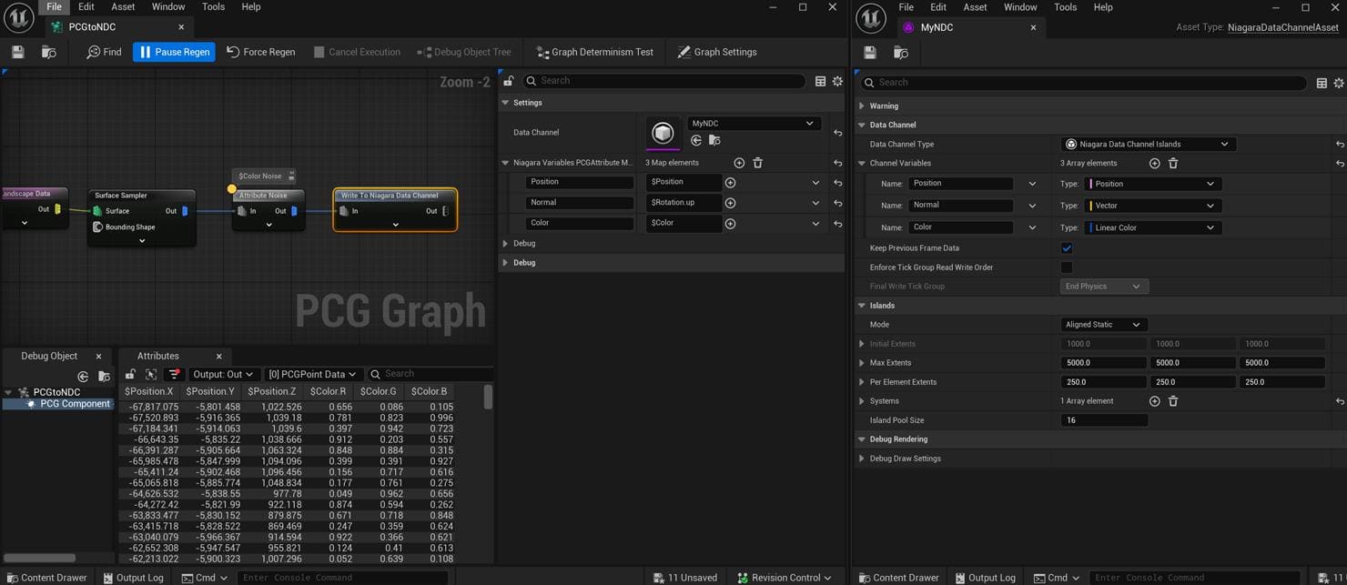Click the lock icon on Attributes panel
Screen dimensions: 1347x585
(x=132, y=373)
